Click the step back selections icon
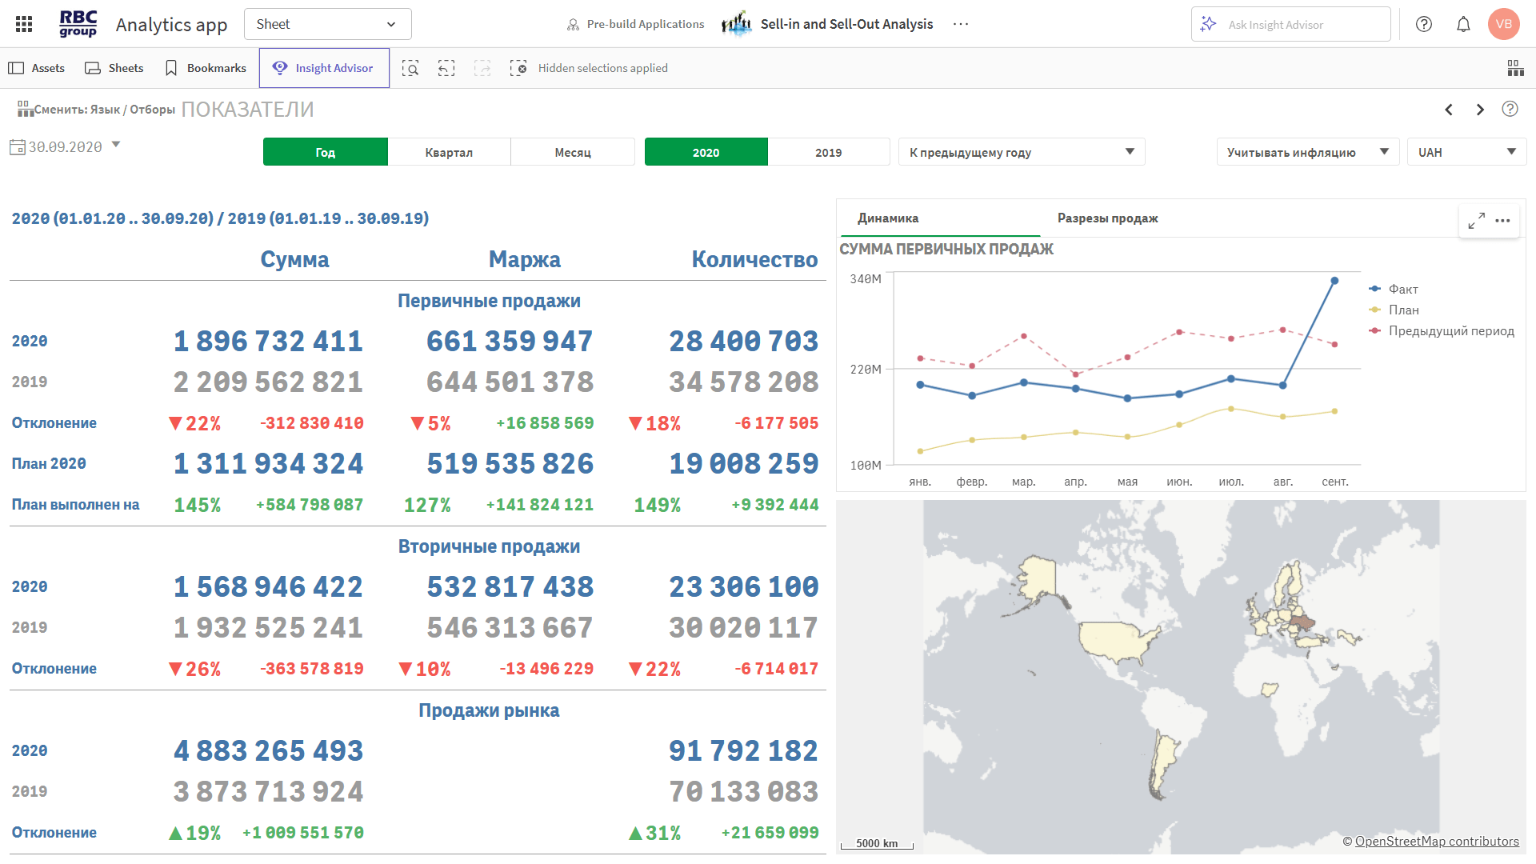 tap(446, 68)
